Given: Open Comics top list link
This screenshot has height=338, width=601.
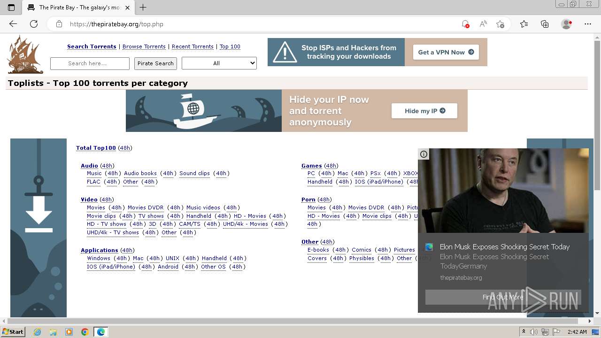Looking at the screenshot, I should tap(362, 250).
